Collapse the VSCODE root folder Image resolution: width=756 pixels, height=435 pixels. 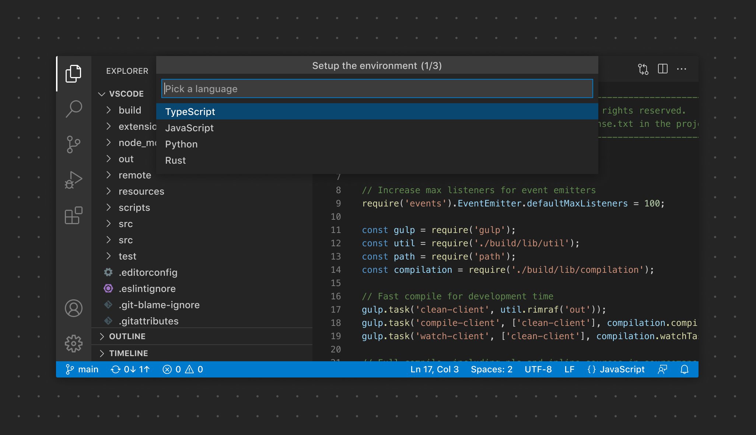click(126, 94)
